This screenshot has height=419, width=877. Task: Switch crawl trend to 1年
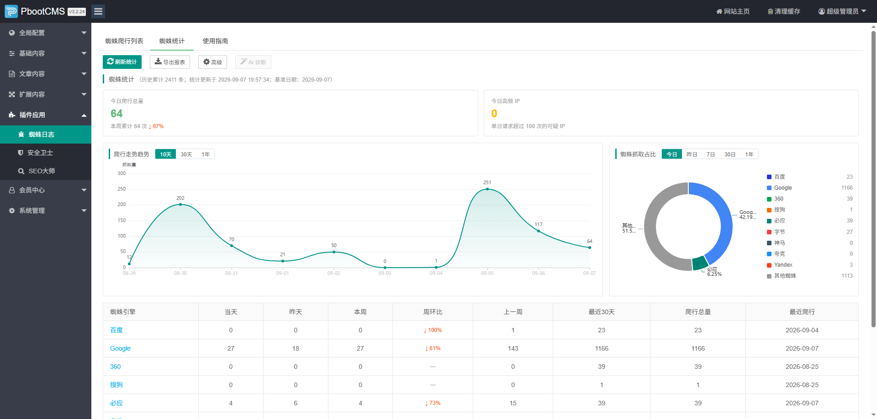tap(206, 154)
